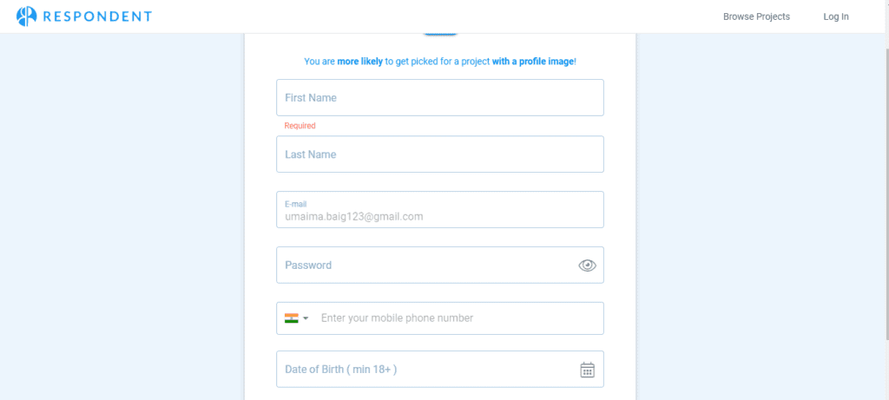Click the mobile phone number input
This screenshot has height=400, width=889.
coord(459,318)
